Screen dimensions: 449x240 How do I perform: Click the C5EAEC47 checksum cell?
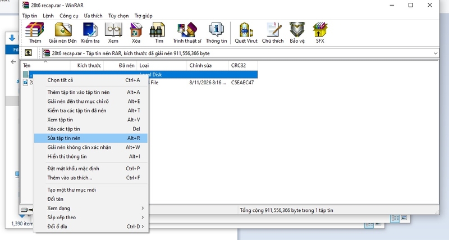click(242, 82)
